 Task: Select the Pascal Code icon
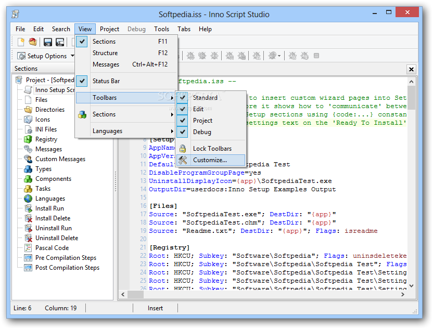click(28, 247)
